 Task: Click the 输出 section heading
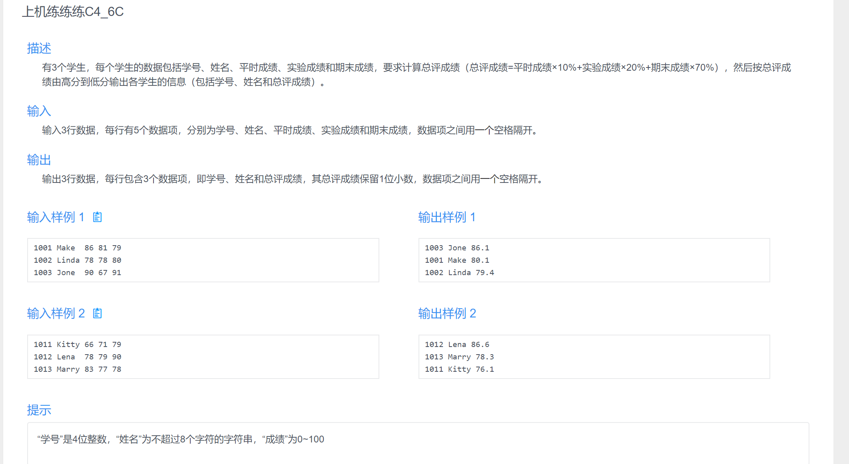point(39,160)
